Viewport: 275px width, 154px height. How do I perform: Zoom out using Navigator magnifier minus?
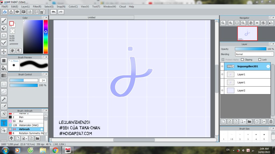click(243, 23)
